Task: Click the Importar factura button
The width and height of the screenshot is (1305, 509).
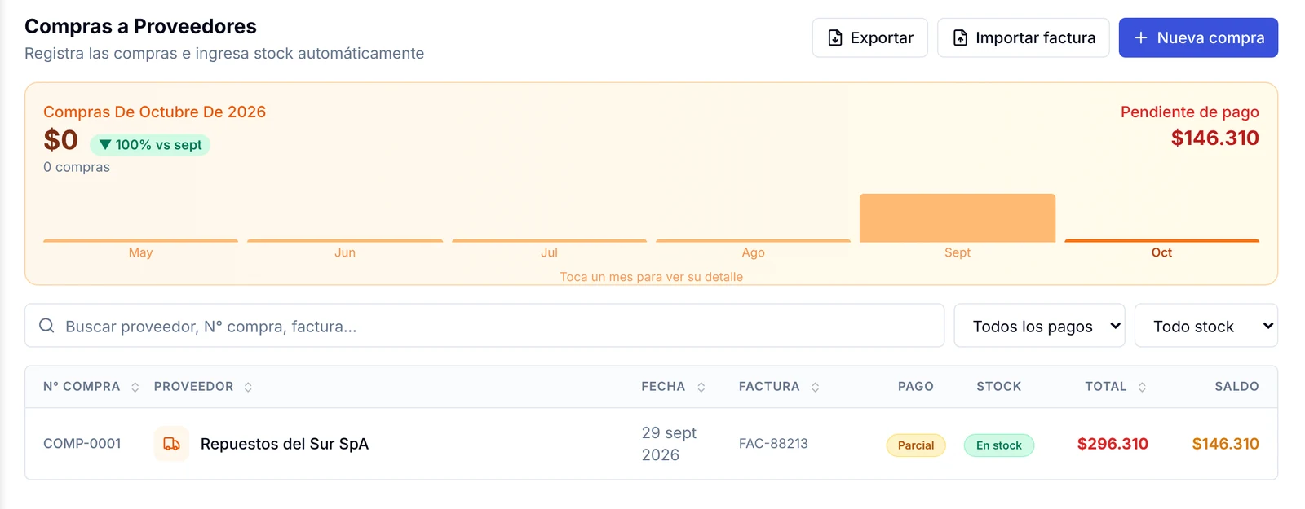Action: pyautogui.click(x=1023, y=37)
